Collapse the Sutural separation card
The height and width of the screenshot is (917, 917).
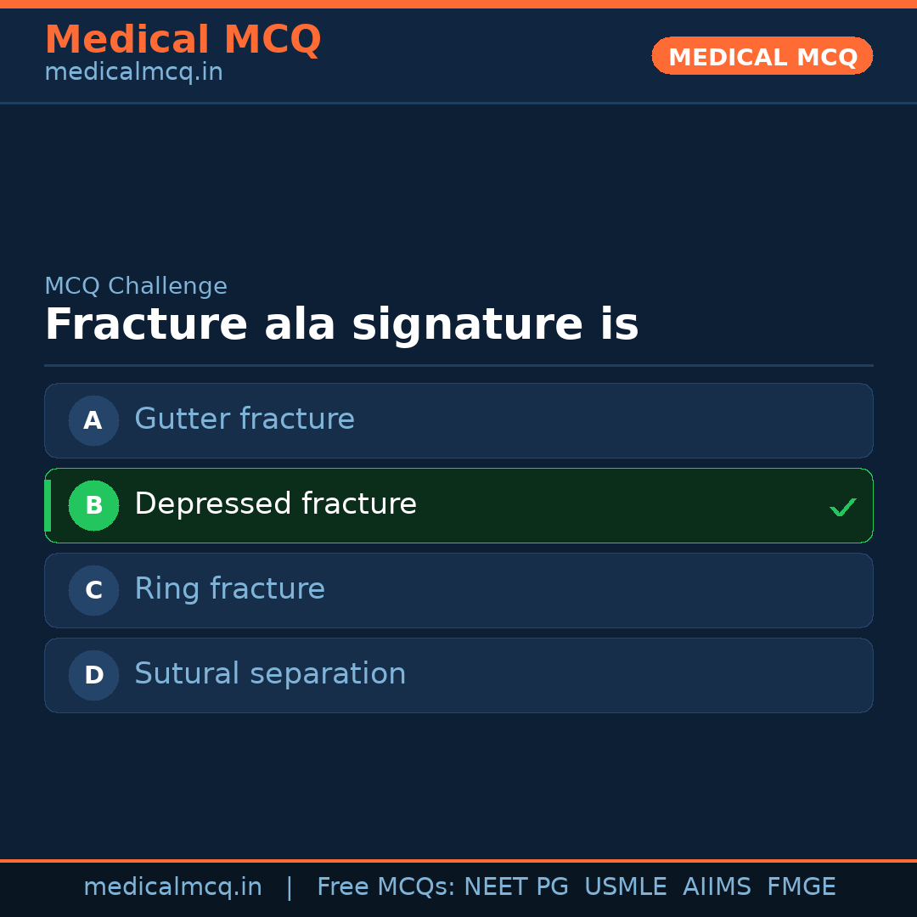458,675
